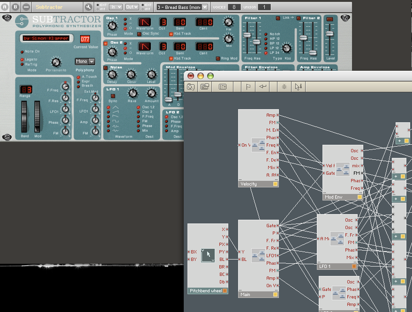
Task: Click the flag icon in the patch toolbar
Action: point(248,87)
